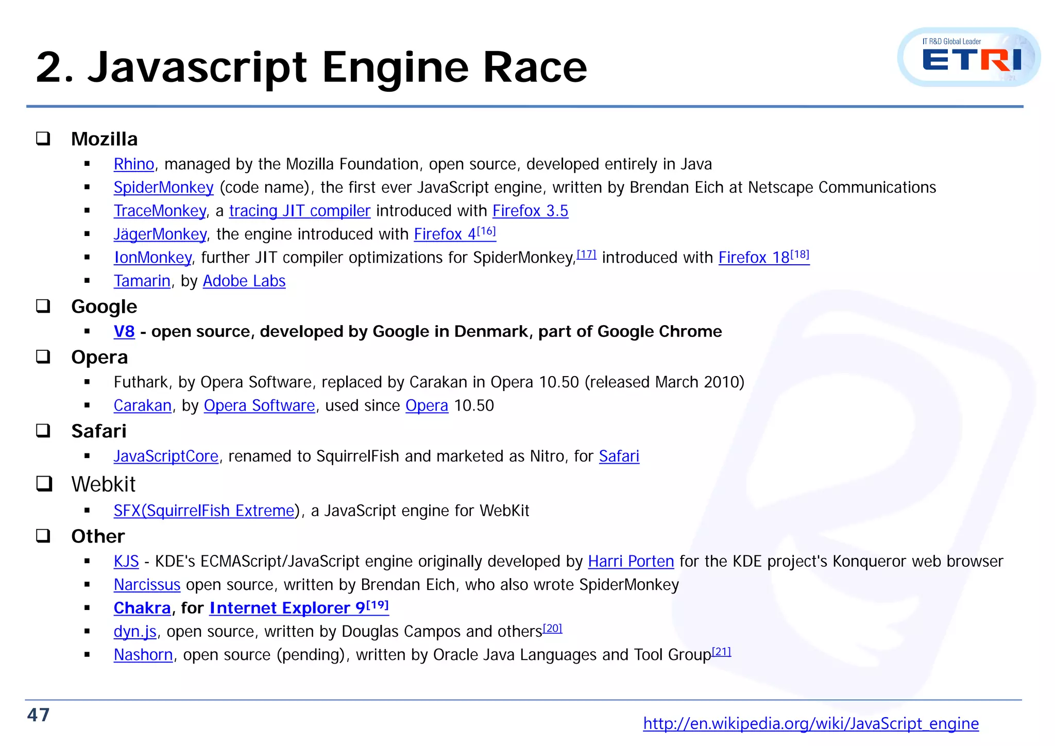Open the Harri Porten link
The image size is (1055, 746).
coord(631,562)
